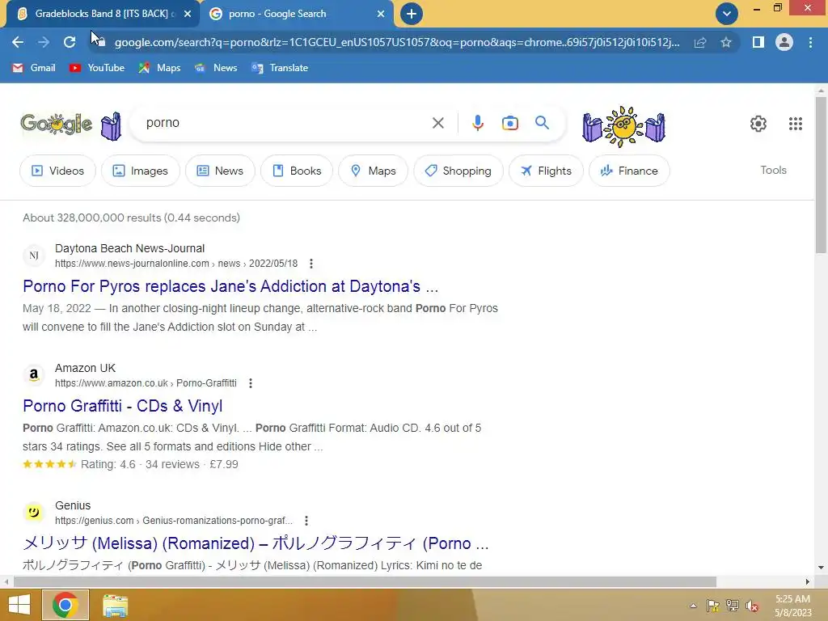Open the taskbar clock and date
The image size is (828, 621).
792,606
